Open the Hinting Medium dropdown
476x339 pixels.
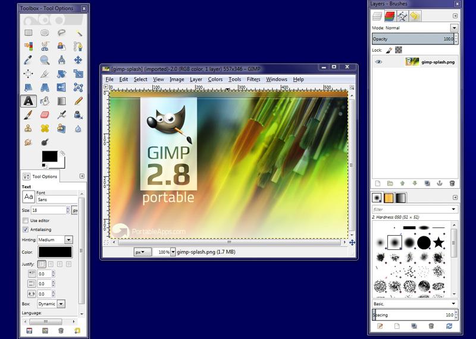tap(55, 240)
